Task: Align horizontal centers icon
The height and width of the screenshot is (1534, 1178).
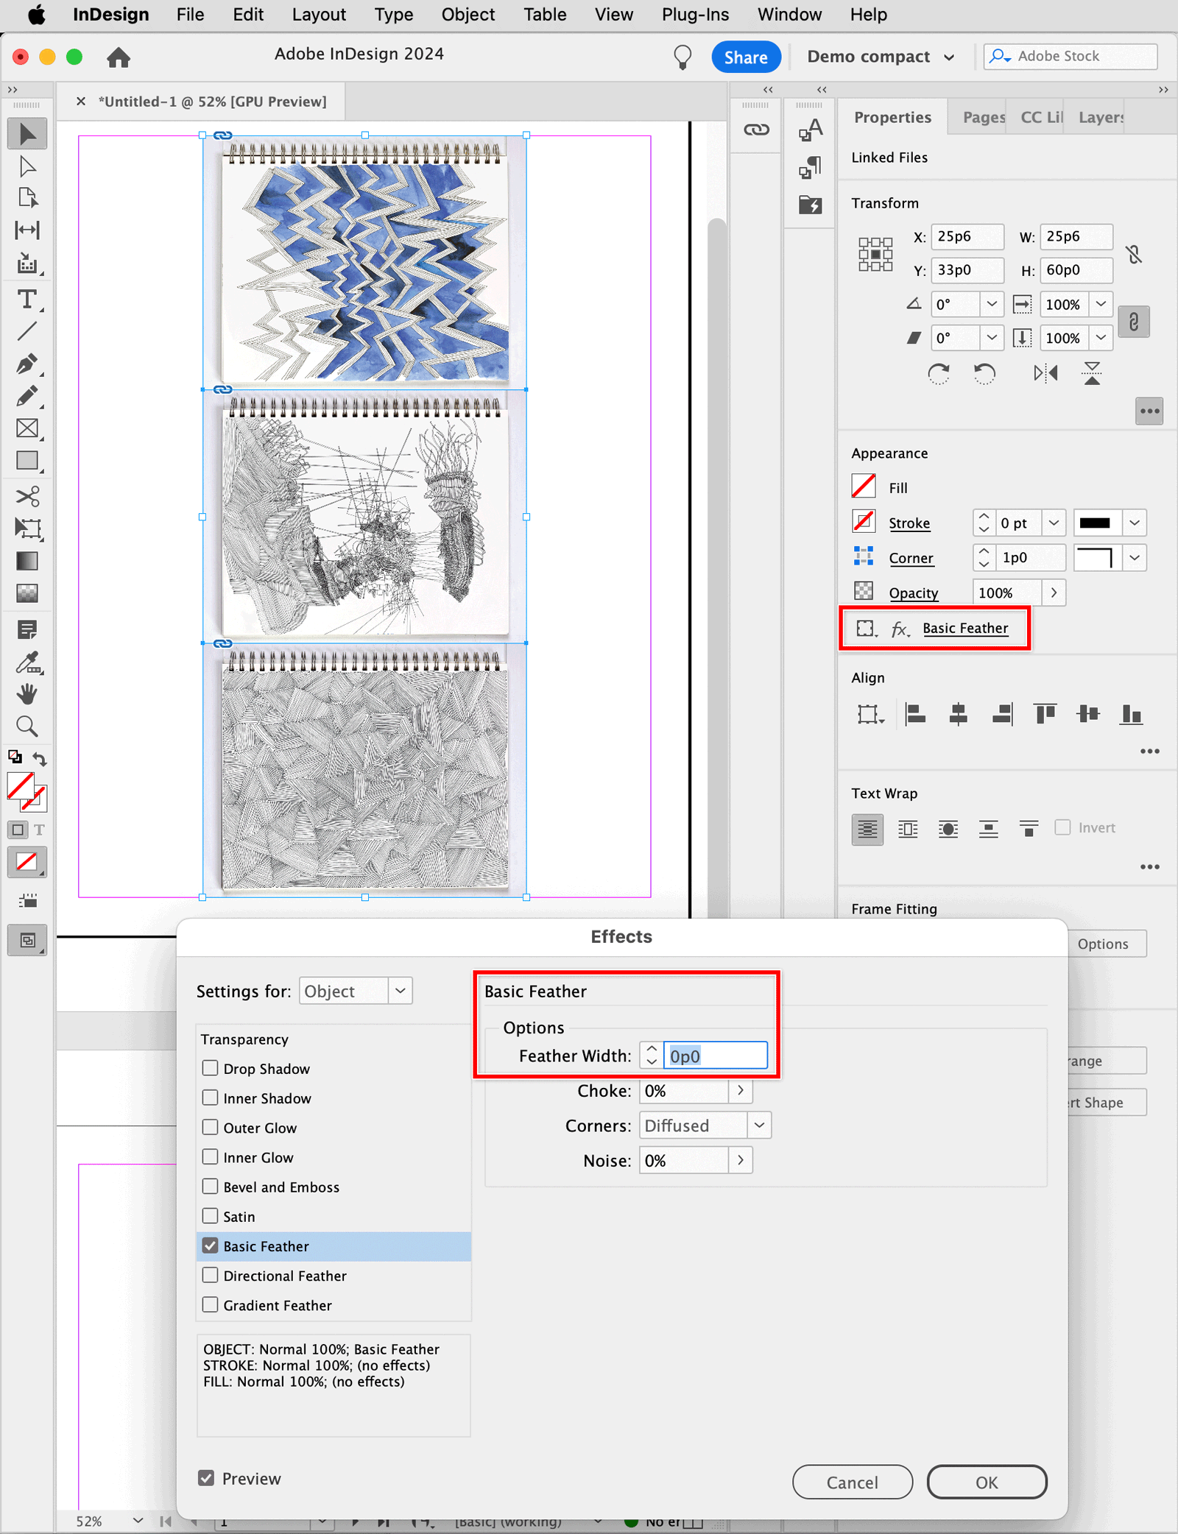Action: click(x=958, y=714)
